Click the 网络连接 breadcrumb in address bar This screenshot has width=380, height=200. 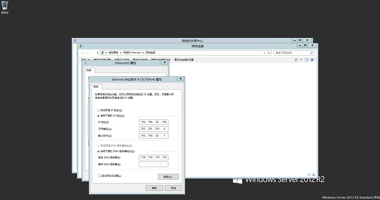tap(150, 53)
